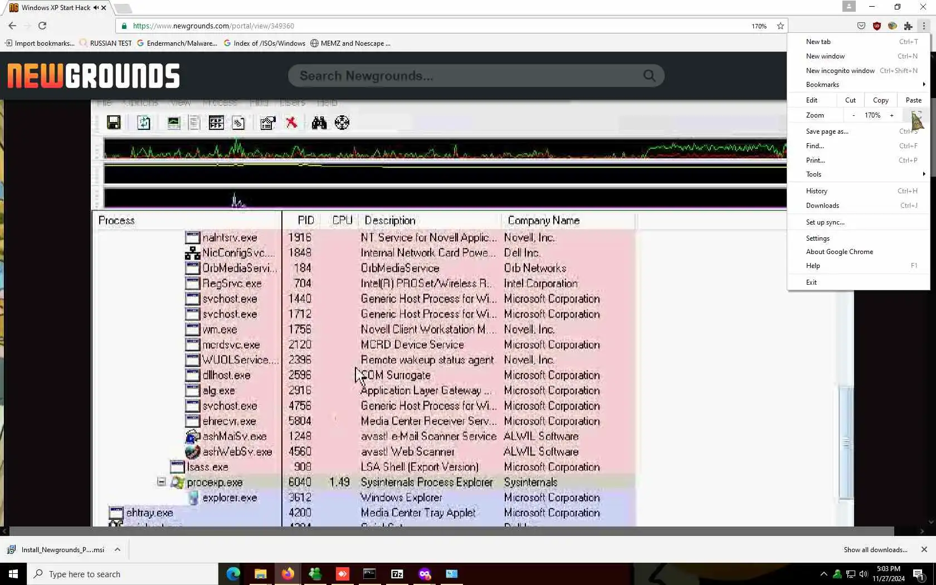Open the Extensions puzzle-piece icon

908,26
